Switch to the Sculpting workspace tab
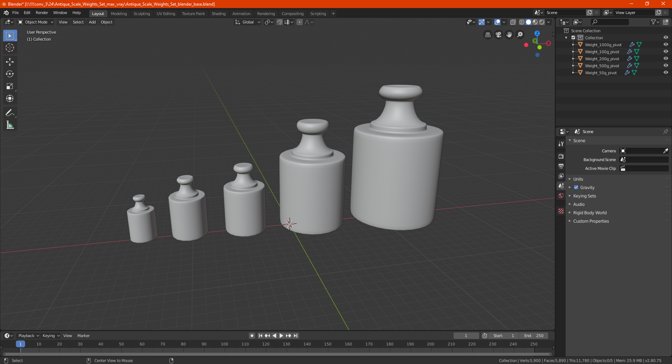The width and height of the screenshot is (672, 364). pos(142,14)
